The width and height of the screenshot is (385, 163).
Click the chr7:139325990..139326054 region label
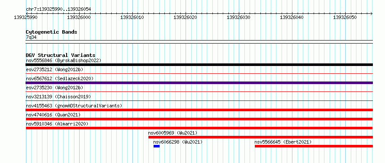click(x=58, y=9)
